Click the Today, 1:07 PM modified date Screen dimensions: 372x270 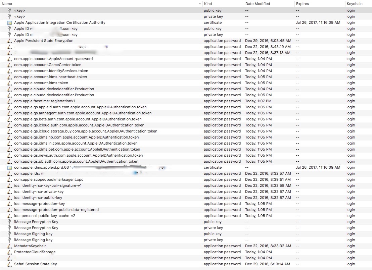point(259,101)
